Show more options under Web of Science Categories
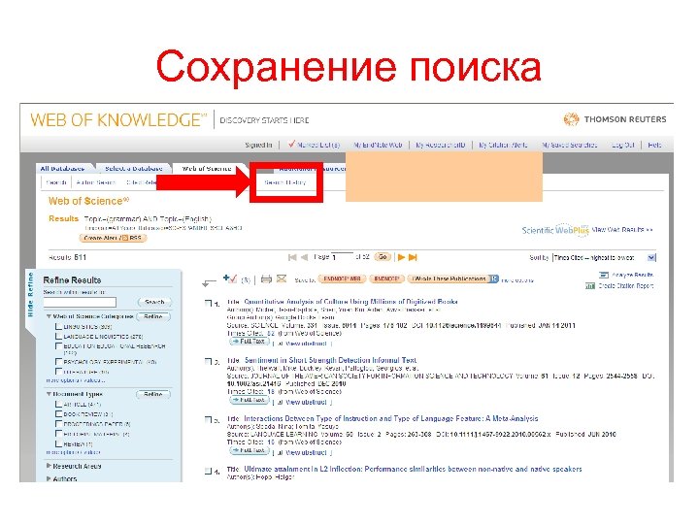The width and height of the screenshot is (699, 524). click(x=76, y=380)
